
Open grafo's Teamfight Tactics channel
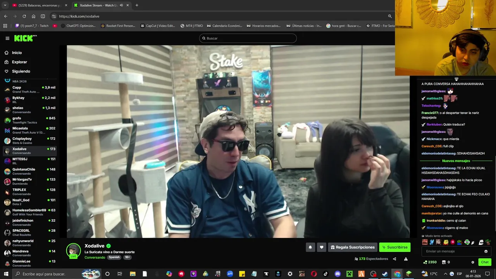[x=30, y=120]
